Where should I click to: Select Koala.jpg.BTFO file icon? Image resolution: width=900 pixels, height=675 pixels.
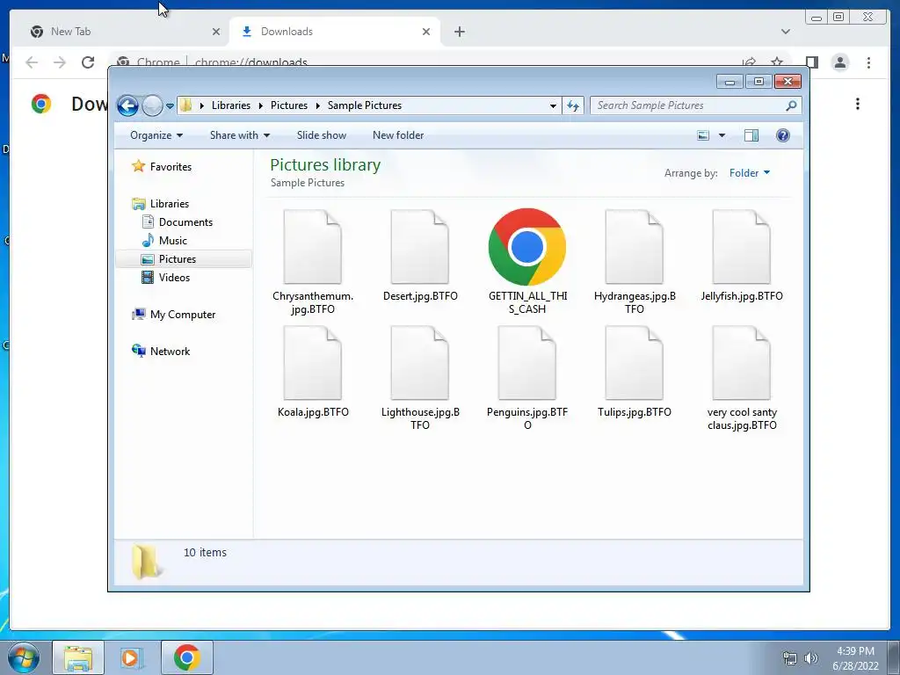[x=313, y=363]
